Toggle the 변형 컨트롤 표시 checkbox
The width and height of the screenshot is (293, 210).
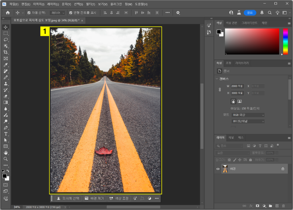tap(71, 12)
